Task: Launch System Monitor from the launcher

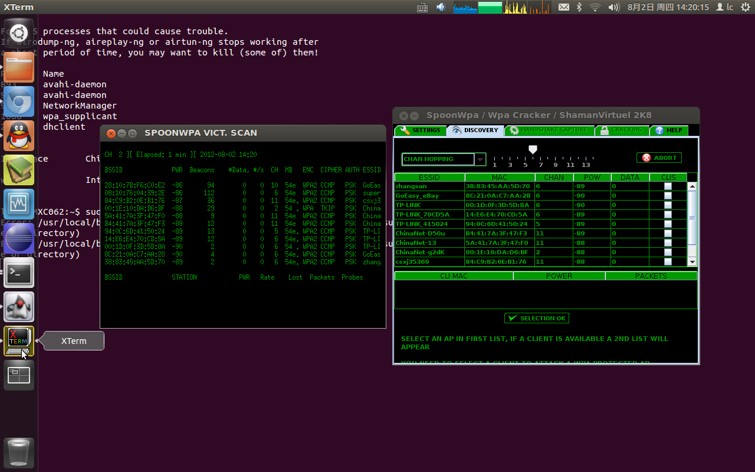Action: click(19, 204)
